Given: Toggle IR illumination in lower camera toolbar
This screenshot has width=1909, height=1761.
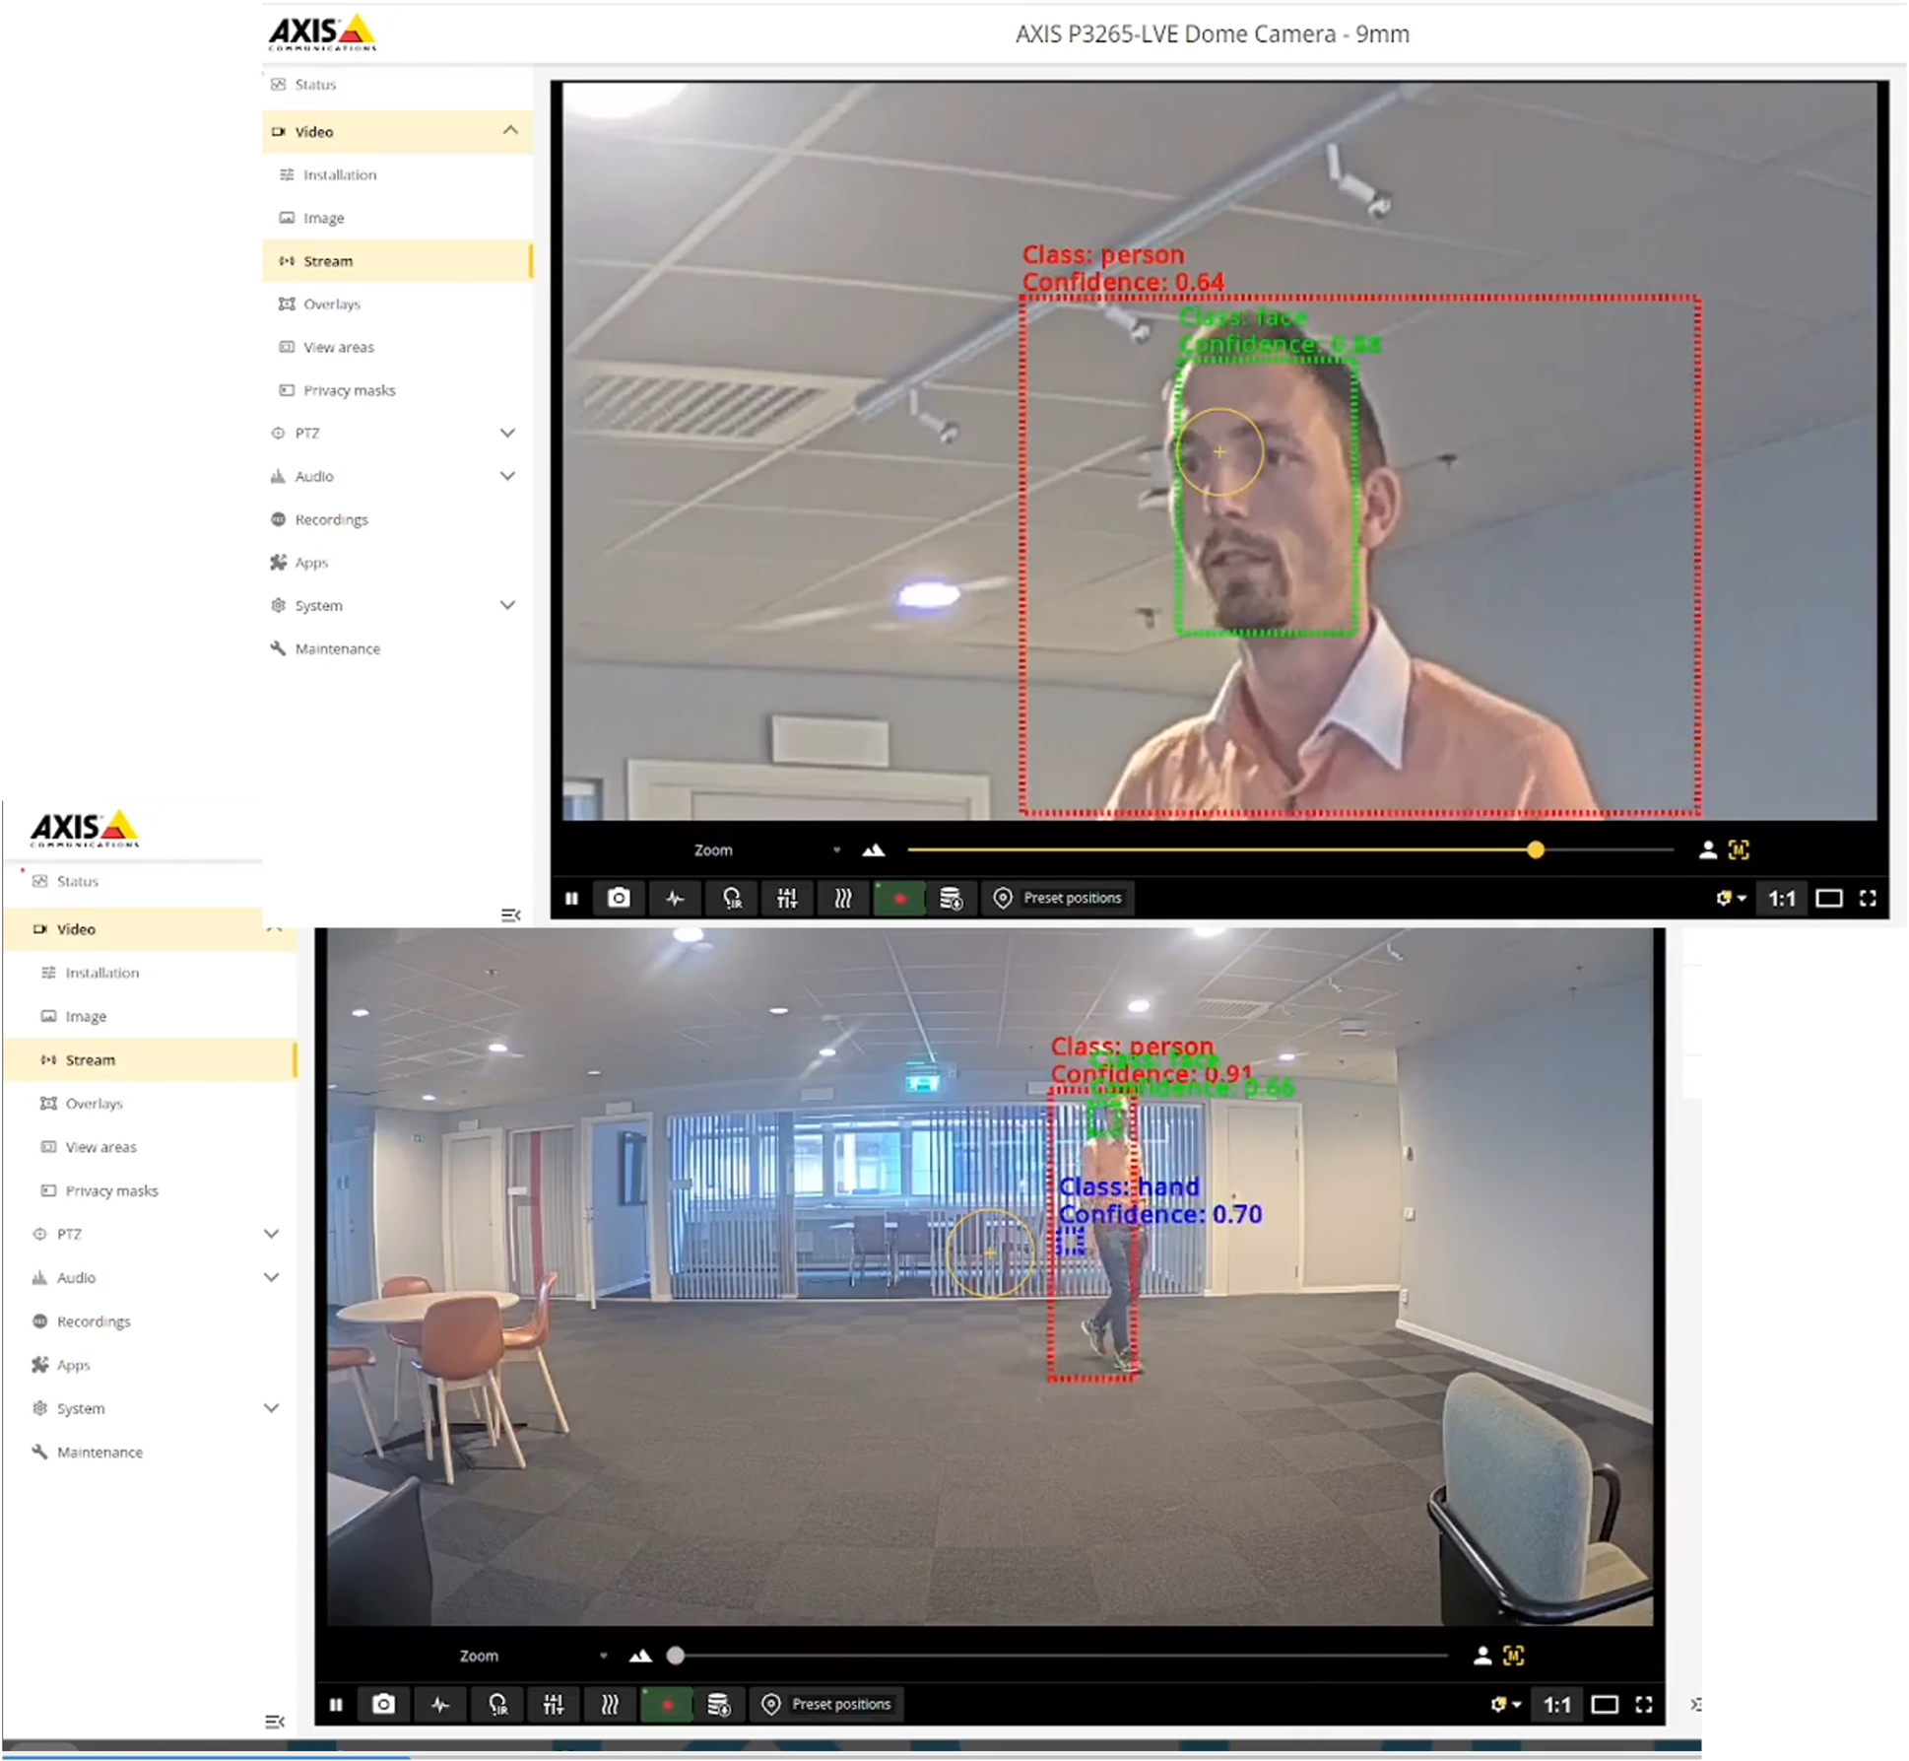Looking at the screenshot, I should pos(497,1706).
